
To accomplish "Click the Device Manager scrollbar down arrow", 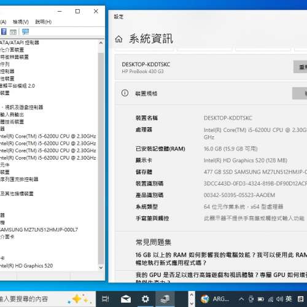I will click(x=101, y=268).
